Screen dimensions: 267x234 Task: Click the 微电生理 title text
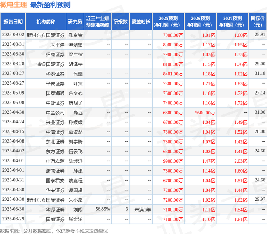pos(13,5)
